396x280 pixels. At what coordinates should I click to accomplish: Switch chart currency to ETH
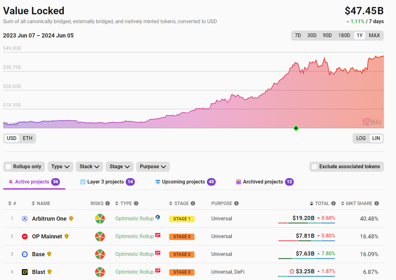[28, 138]
